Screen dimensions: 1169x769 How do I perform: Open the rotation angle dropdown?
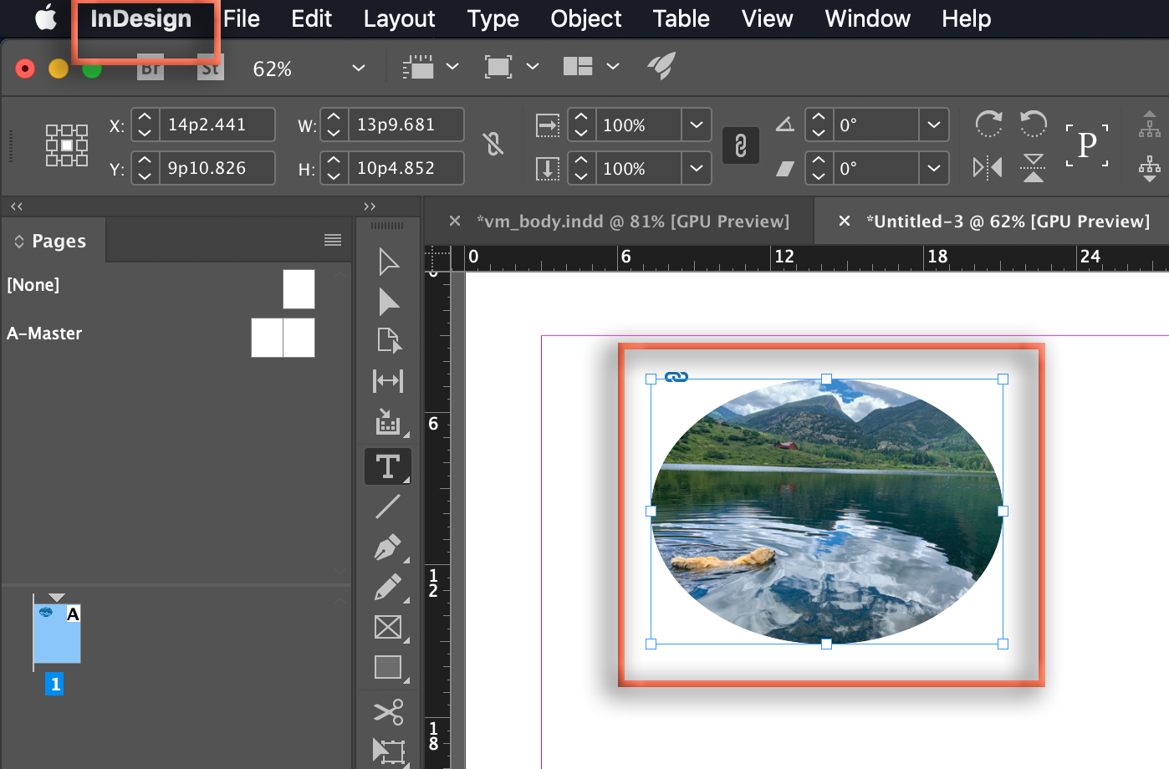(x=934, y=124)
